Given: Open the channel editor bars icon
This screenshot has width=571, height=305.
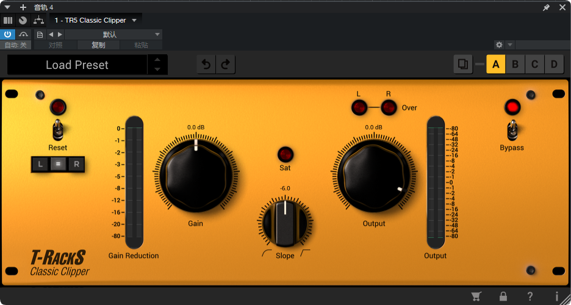Looking at the screenshot, I should click(8, 20).
